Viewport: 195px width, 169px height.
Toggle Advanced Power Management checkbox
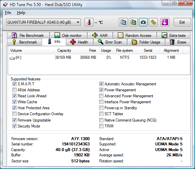(x=101, y=96)
